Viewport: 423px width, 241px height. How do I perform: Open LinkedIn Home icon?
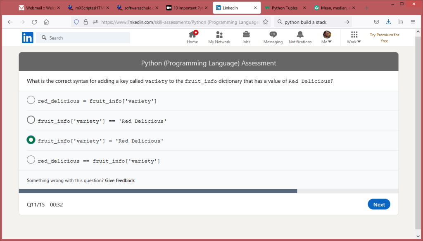[192, 35]
